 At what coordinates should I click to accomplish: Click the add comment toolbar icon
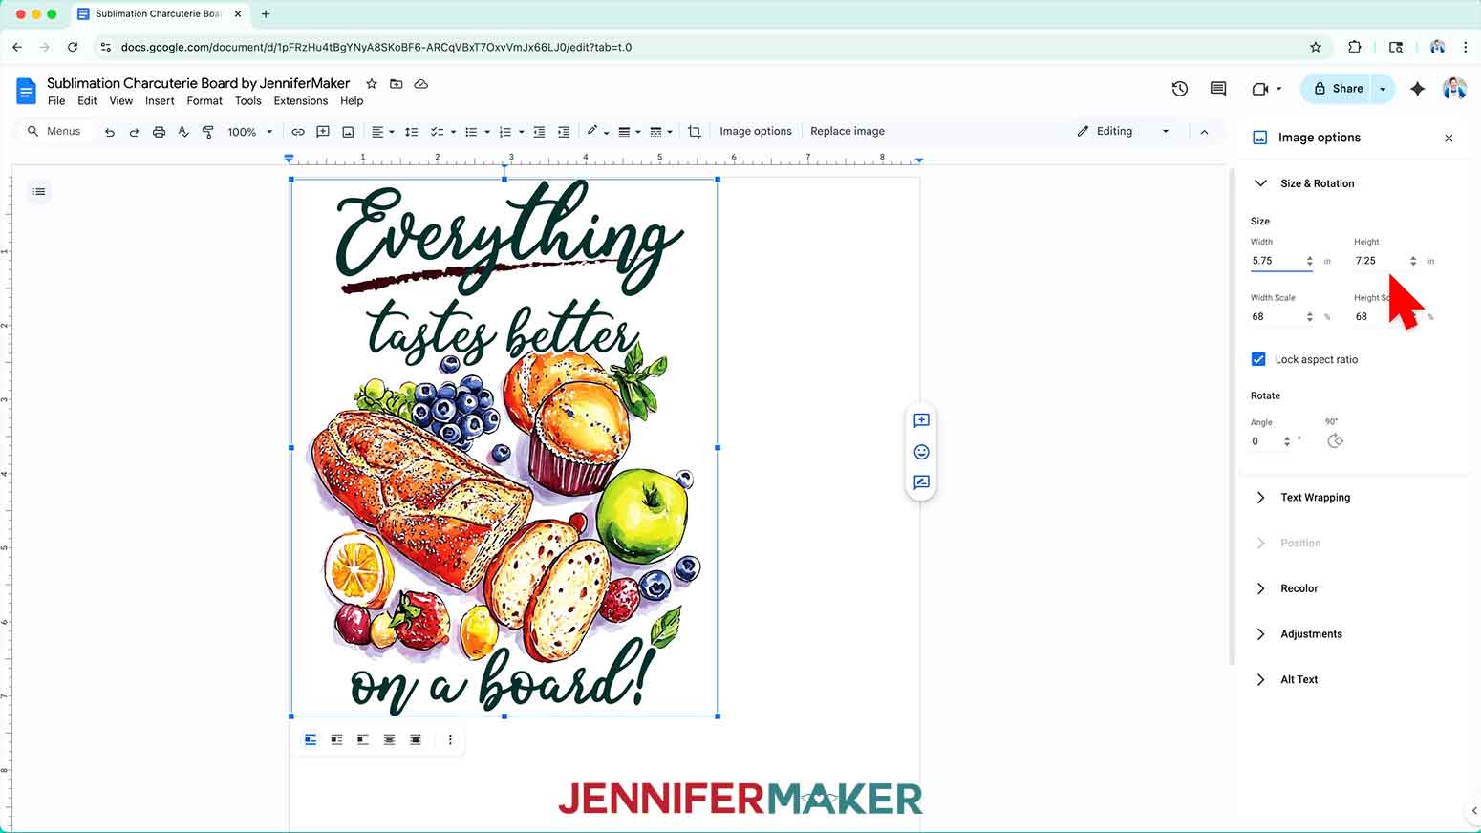(x=323, y=132)
